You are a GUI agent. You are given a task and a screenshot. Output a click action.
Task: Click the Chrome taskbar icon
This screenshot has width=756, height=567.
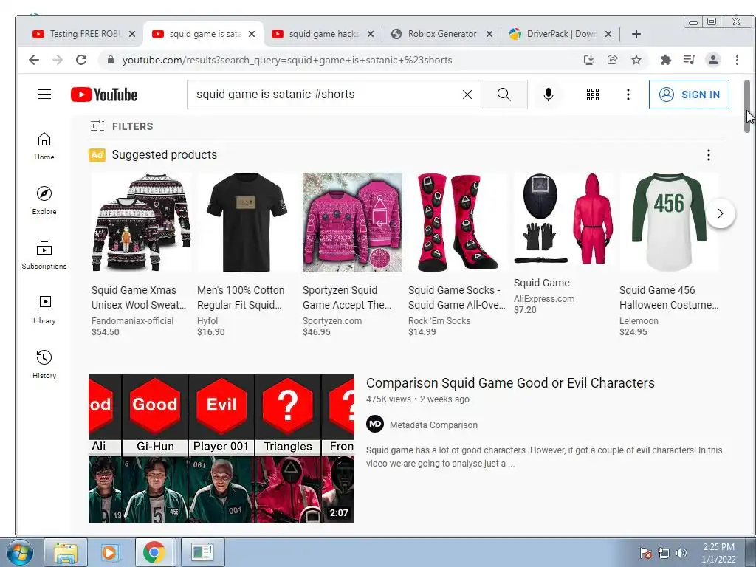154,552
